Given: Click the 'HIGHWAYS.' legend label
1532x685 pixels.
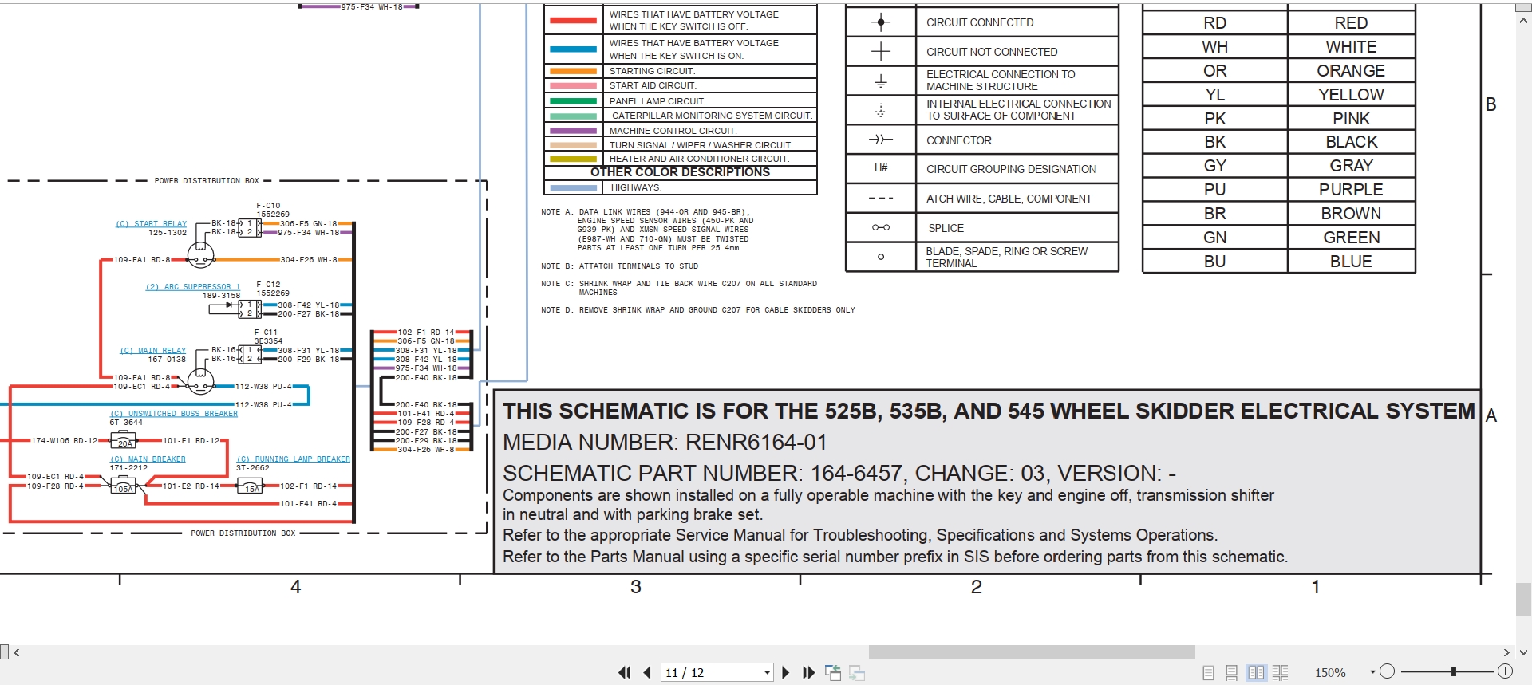Looking at the screenshot, I should tap(636, 188).
